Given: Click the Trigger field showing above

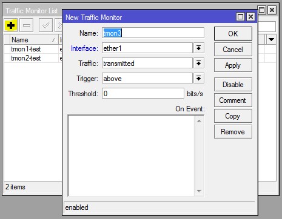Looking at the screenshot, I should (x=147, y=78).
